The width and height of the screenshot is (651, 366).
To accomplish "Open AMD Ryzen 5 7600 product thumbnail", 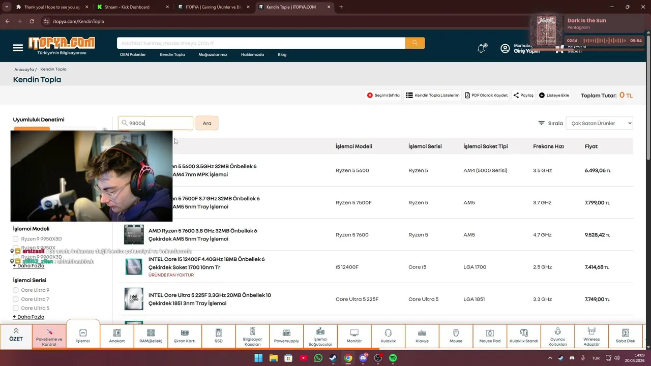I will [134, 234].
